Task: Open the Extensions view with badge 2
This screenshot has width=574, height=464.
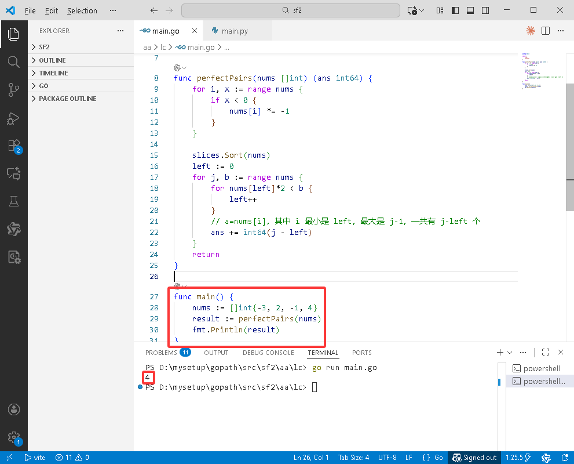Action: [x=14, y=146]
